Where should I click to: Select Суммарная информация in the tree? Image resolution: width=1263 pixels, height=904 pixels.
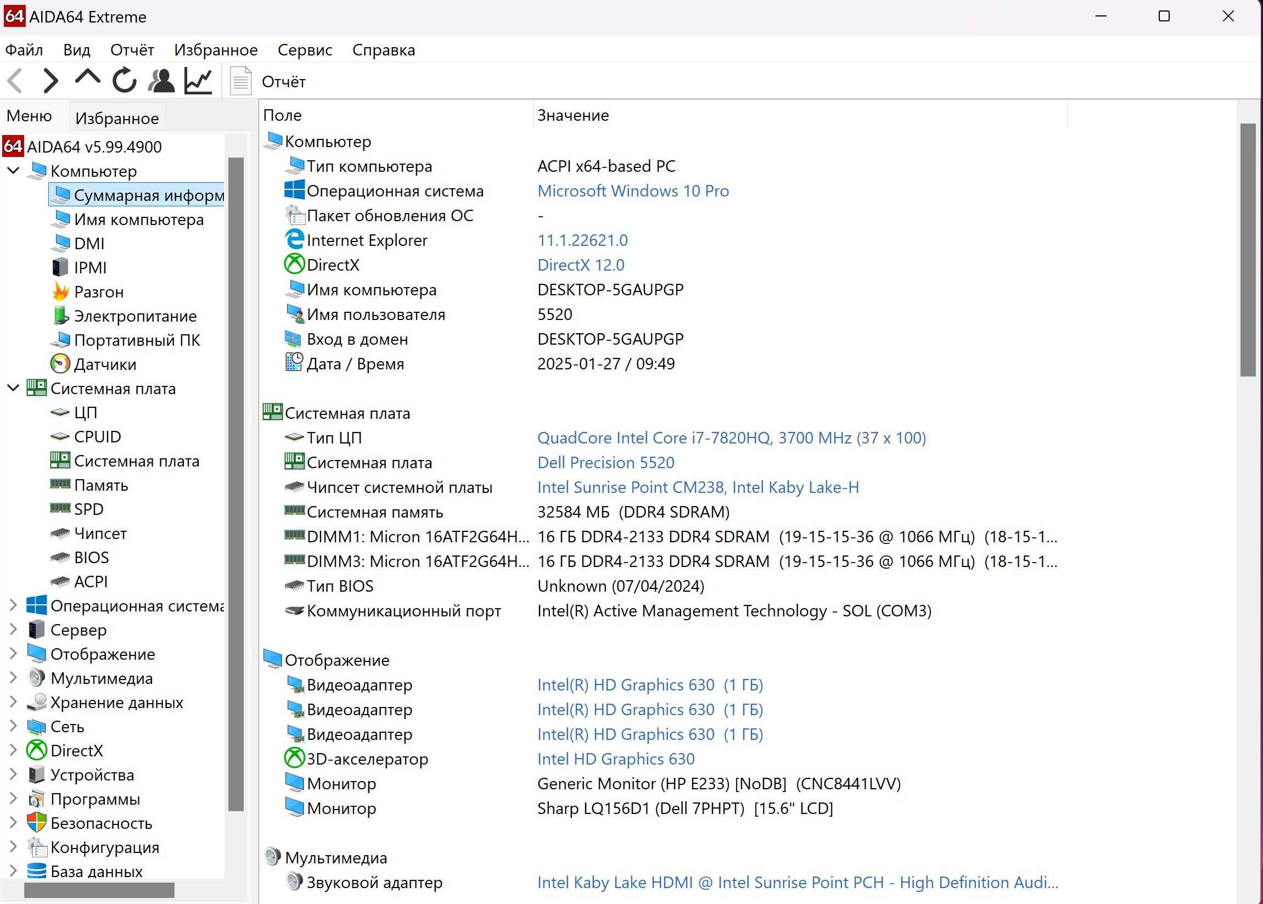(x=136, y=195)
